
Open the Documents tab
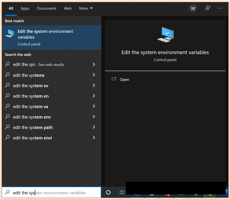click(46, 8)
